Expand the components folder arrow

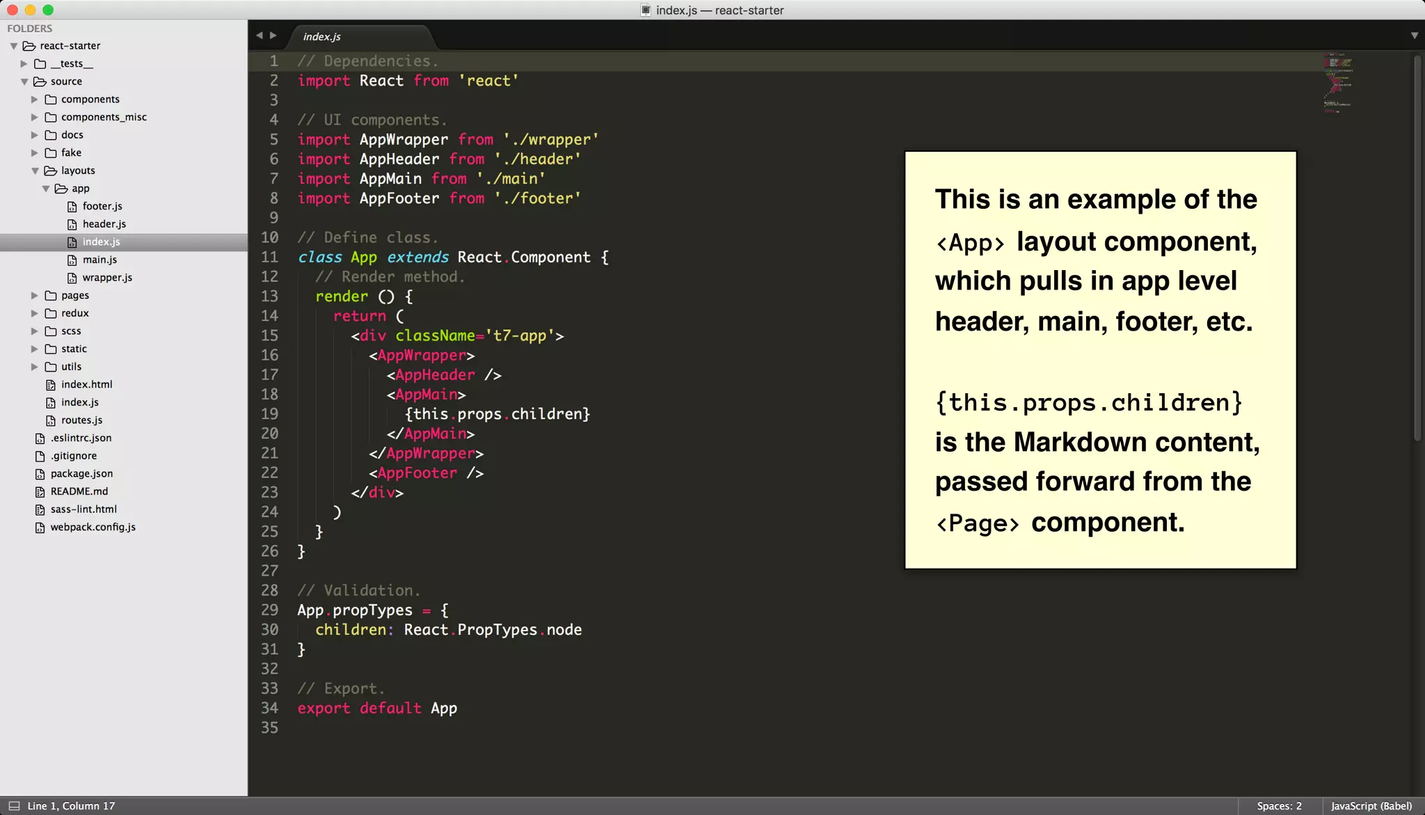click(x=35, y=100)
